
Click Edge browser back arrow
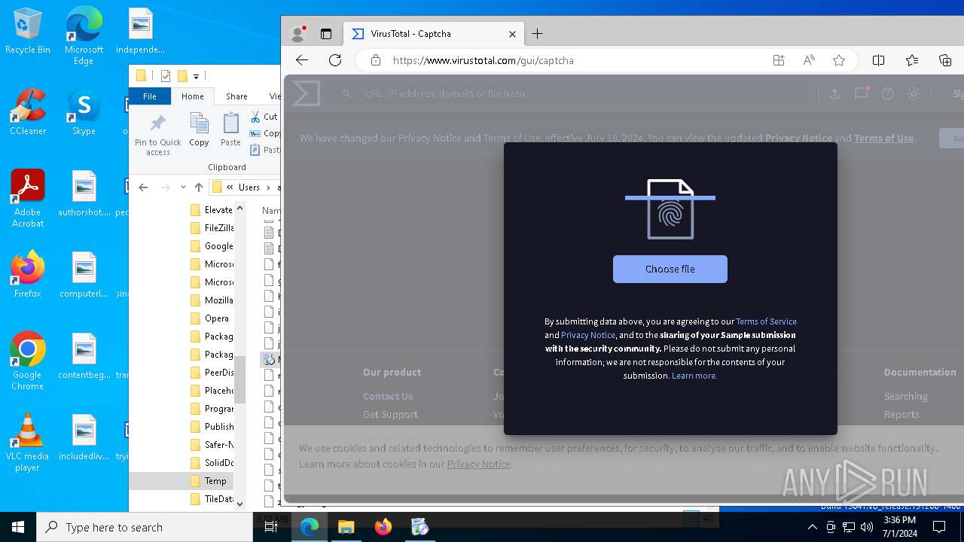point(302,60)
